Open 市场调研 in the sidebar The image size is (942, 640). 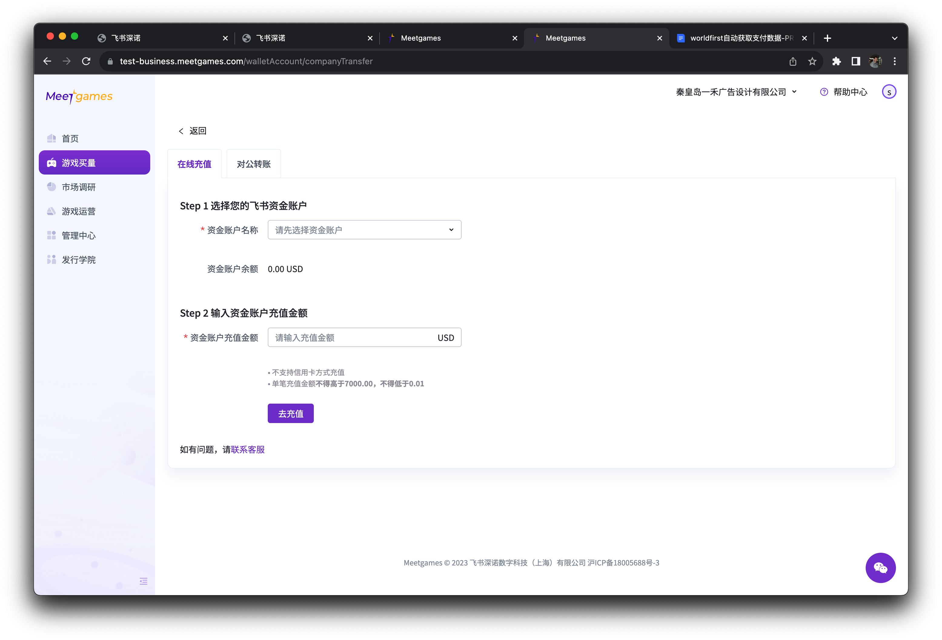78,187
